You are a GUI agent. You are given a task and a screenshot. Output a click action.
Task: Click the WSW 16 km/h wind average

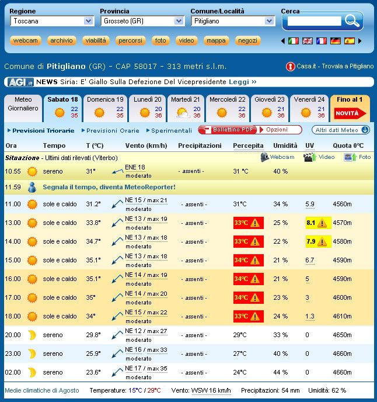point(211,390)
